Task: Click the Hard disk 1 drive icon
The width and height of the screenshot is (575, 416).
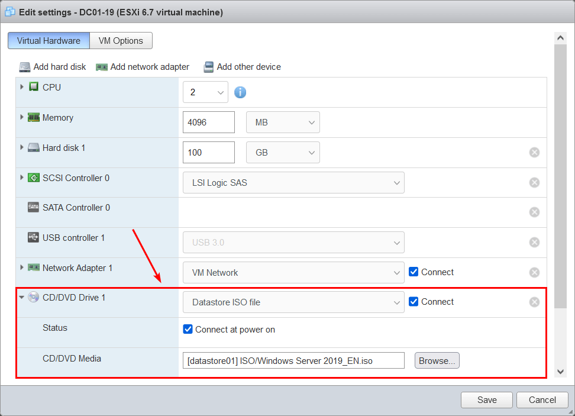Action: coord(34,147)
